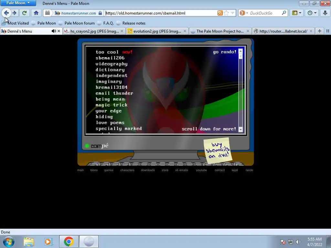Viewport: 331px width, 248px height.
Task: Go back to the previous page
Action: [6, 13]
